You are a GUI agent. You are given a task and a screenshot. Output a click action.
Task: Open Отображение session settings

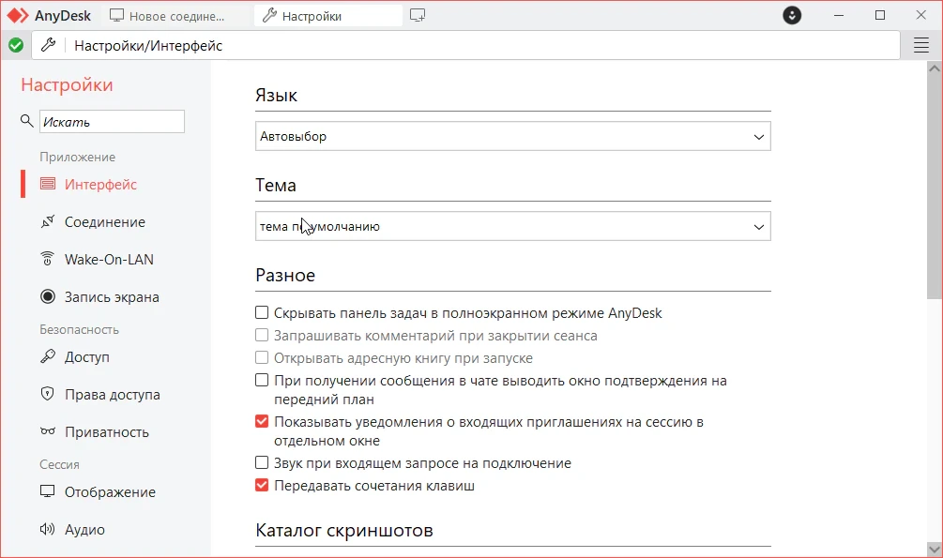click(110, 491)
